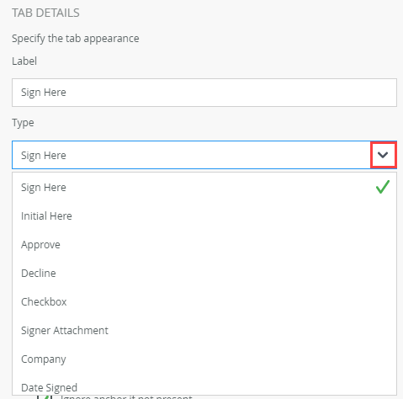Focus the Label text input field
This screenshot has height=399, width=403.
[204, 93]
